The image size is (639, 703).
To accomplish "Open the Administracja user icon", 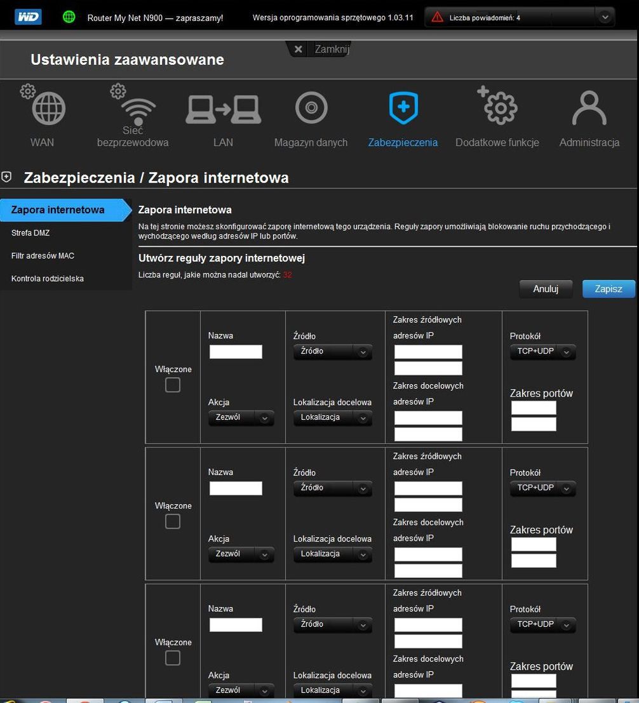I will coord(589,107).
